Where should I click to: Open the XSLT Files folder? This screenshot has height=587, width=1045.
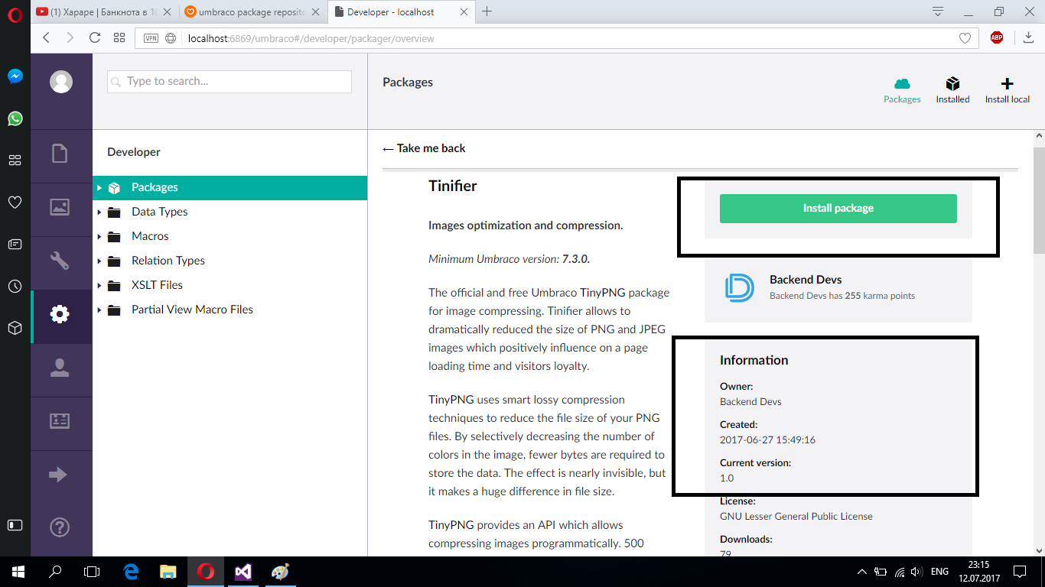coord(157,285)
